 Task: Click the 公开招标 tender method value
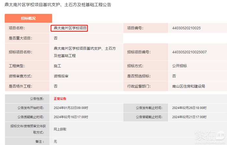179,66
